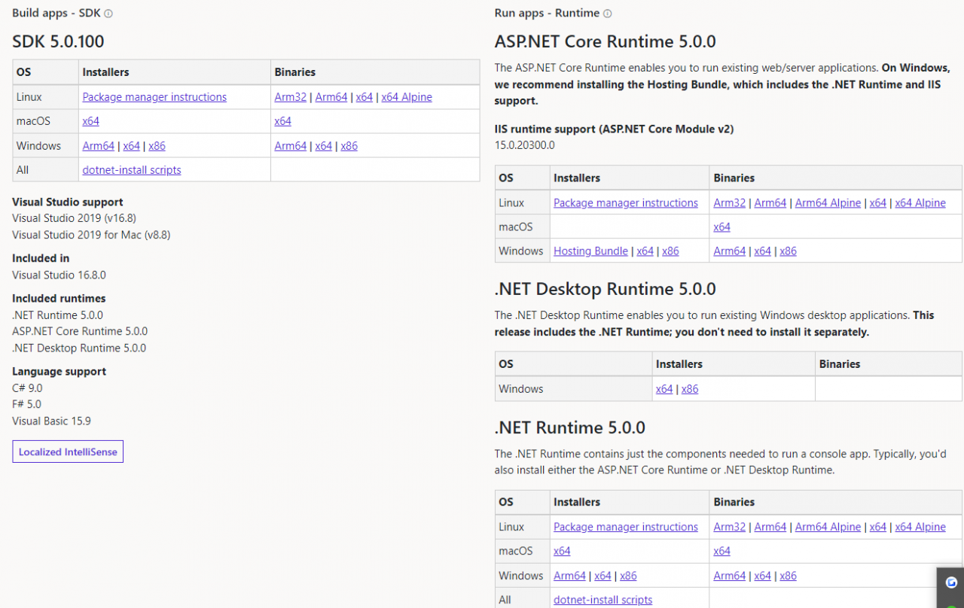Download ASP.NET Core Windows x64 binaries
Viewport: 964px width, 608px height.
(763, 251)
